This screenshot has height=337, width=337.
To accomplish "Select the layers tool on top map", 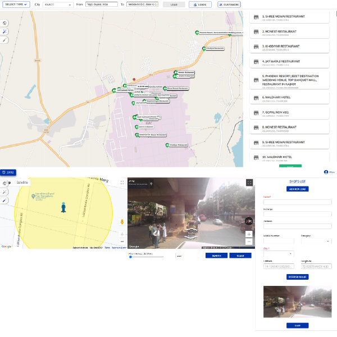I will [x=5, y=23].
